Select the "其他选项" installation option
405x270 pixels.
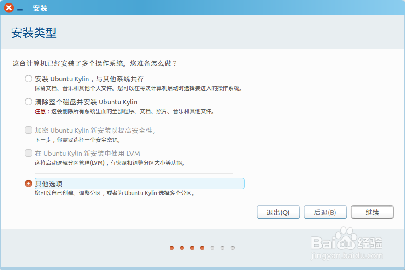(x=28, y=183)
